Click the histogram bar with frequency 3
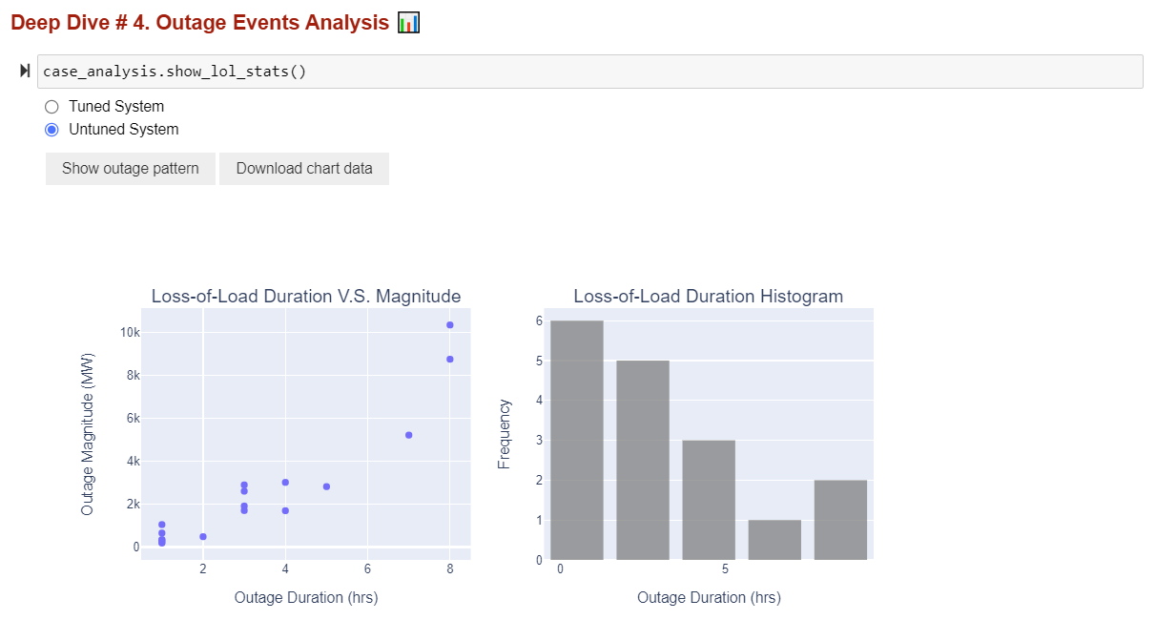The height and width of the screenshot is (620, 1156). click(709, 500)
